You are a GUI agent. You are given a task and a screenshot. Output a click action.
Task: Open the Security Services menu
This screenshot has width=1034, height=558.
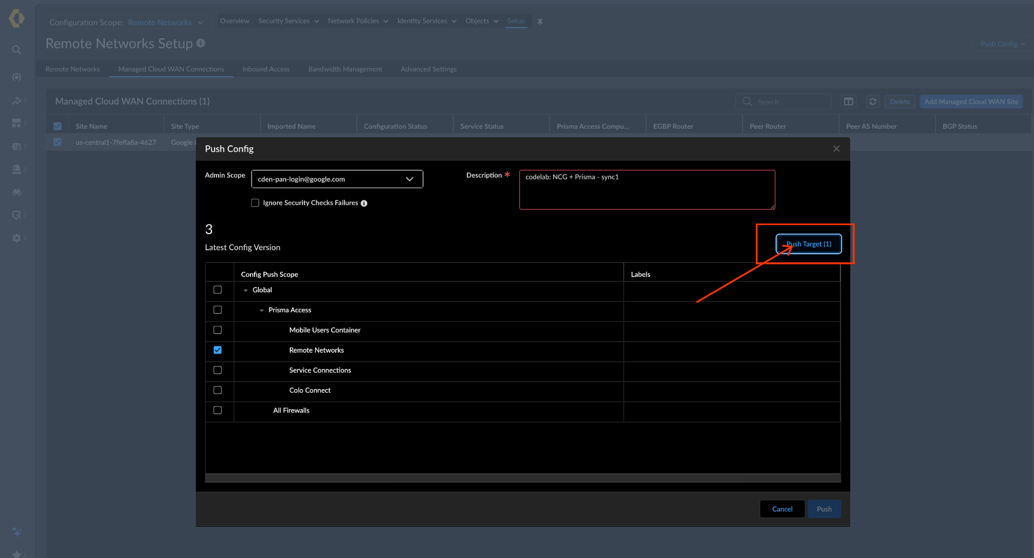(x=289, y=21)
